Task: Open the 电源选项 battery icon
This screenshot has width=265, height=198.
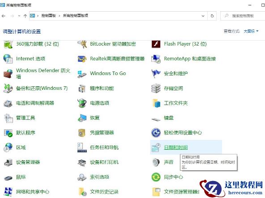Action: (82, 103)
